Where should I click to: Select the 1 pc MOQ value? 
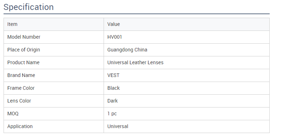[112, 114]
